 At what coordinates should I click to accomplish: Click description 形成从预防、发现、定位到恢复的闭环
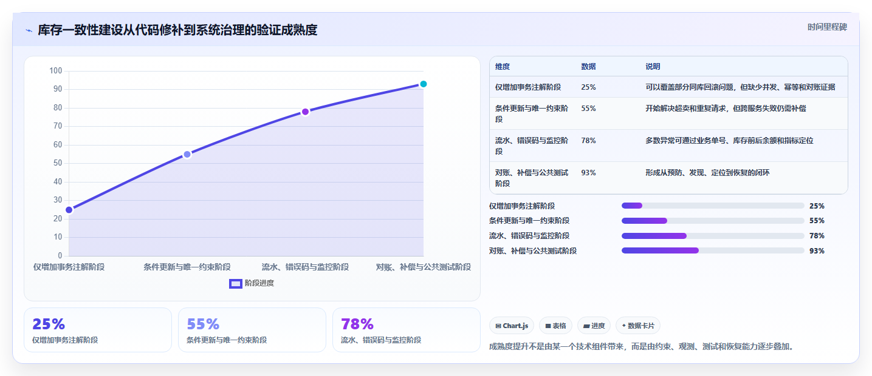pyautogui.click(x=707, y=173)
